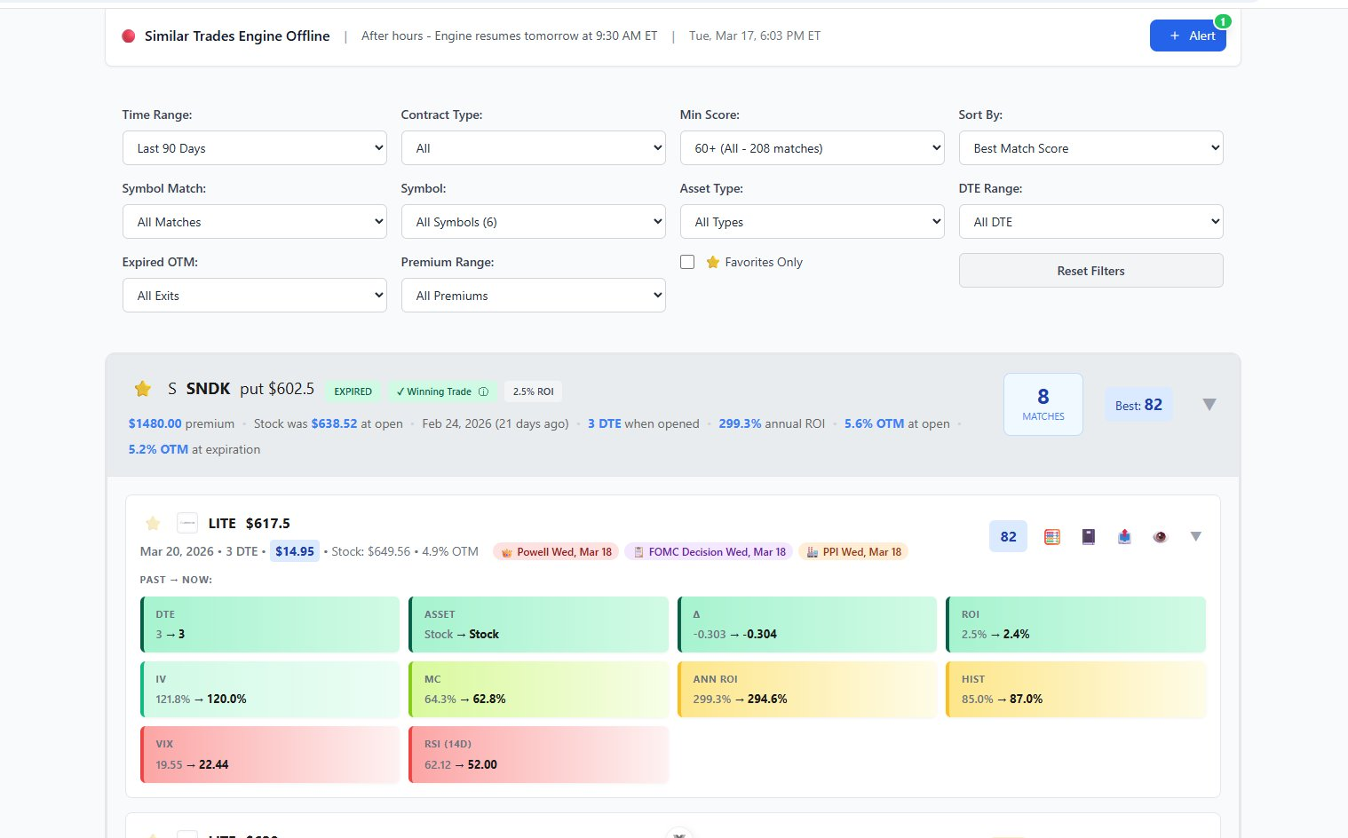The width and height of the screenshot is (1348, 838).
Task: Click the green notification badge on Alert
Action: tap(1223, 21)
